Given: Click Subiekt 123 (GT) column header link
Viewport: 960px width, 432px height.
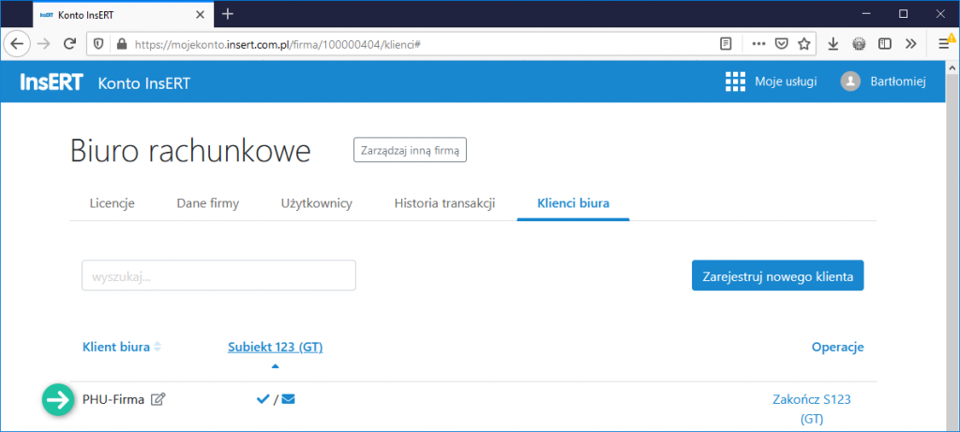Looking at the screenshot, I should (x=275, y=347).
